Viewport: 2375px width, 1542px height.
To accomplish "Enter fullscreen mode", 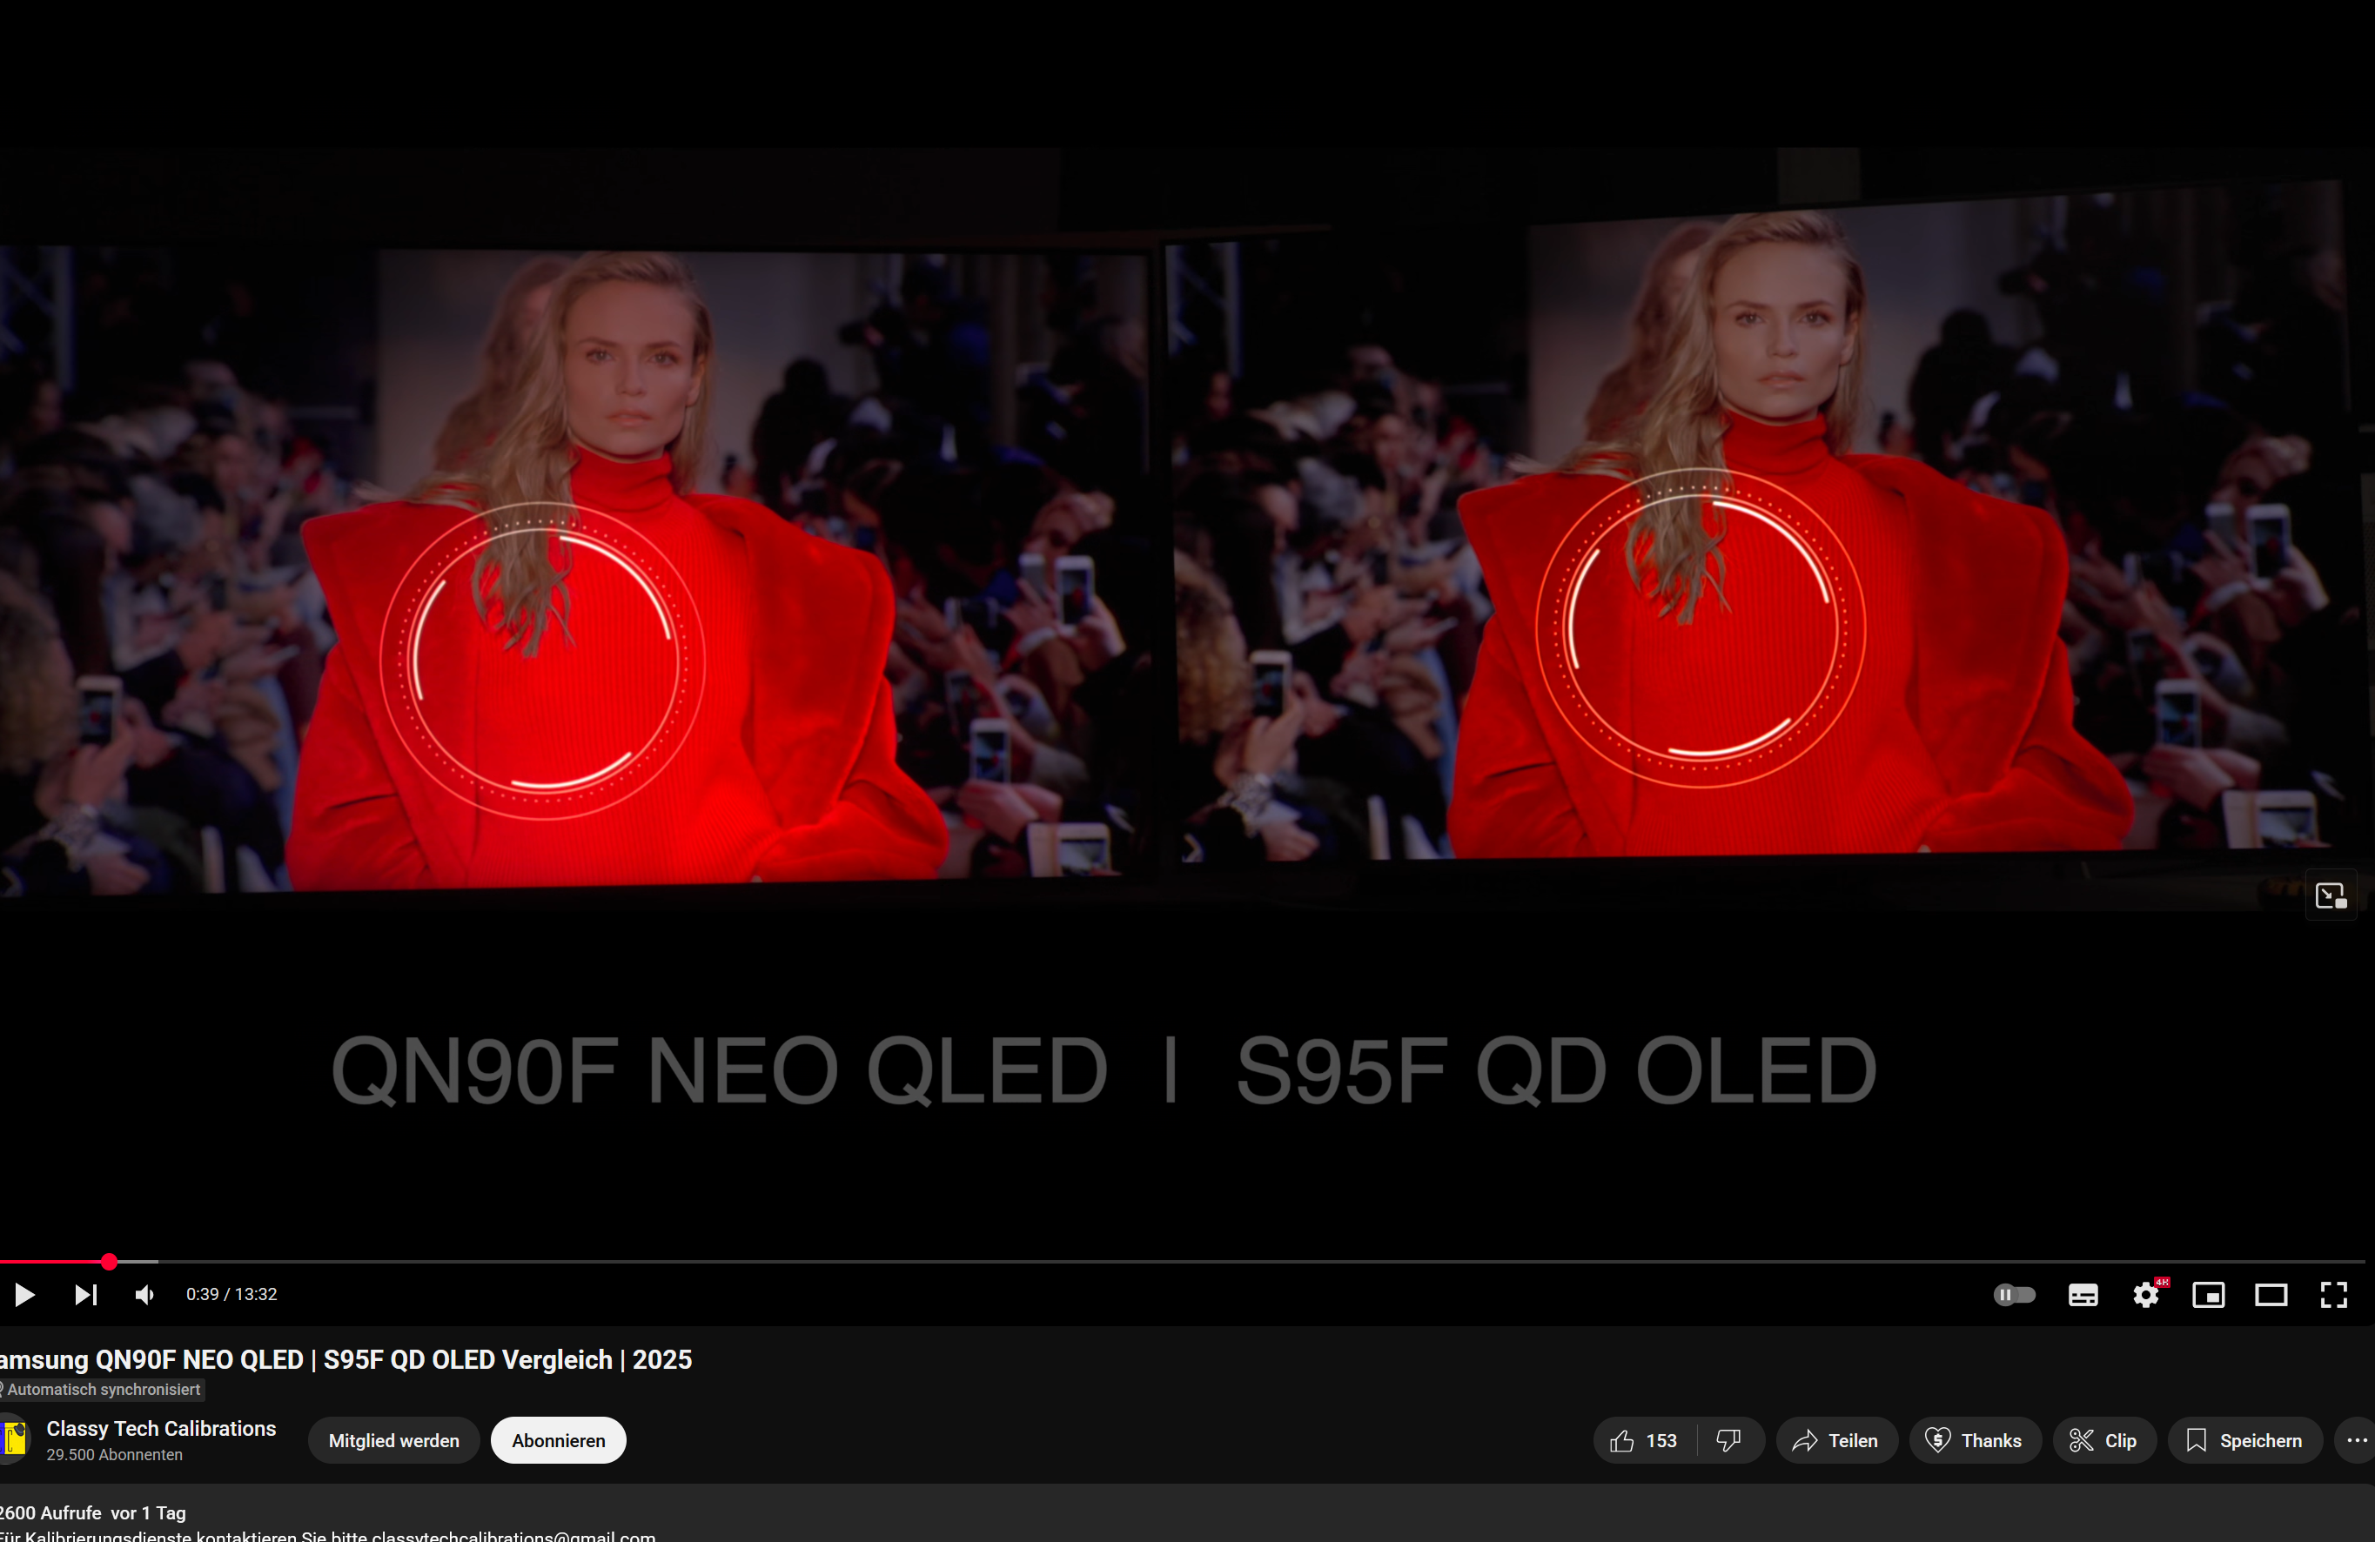I will point(2334,1295).
